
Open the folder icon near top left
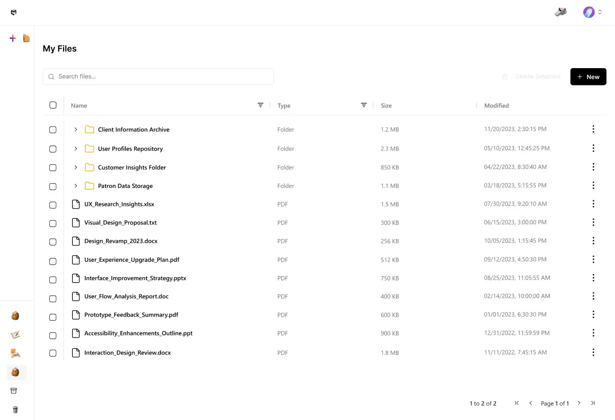click(x=26, y=38)
